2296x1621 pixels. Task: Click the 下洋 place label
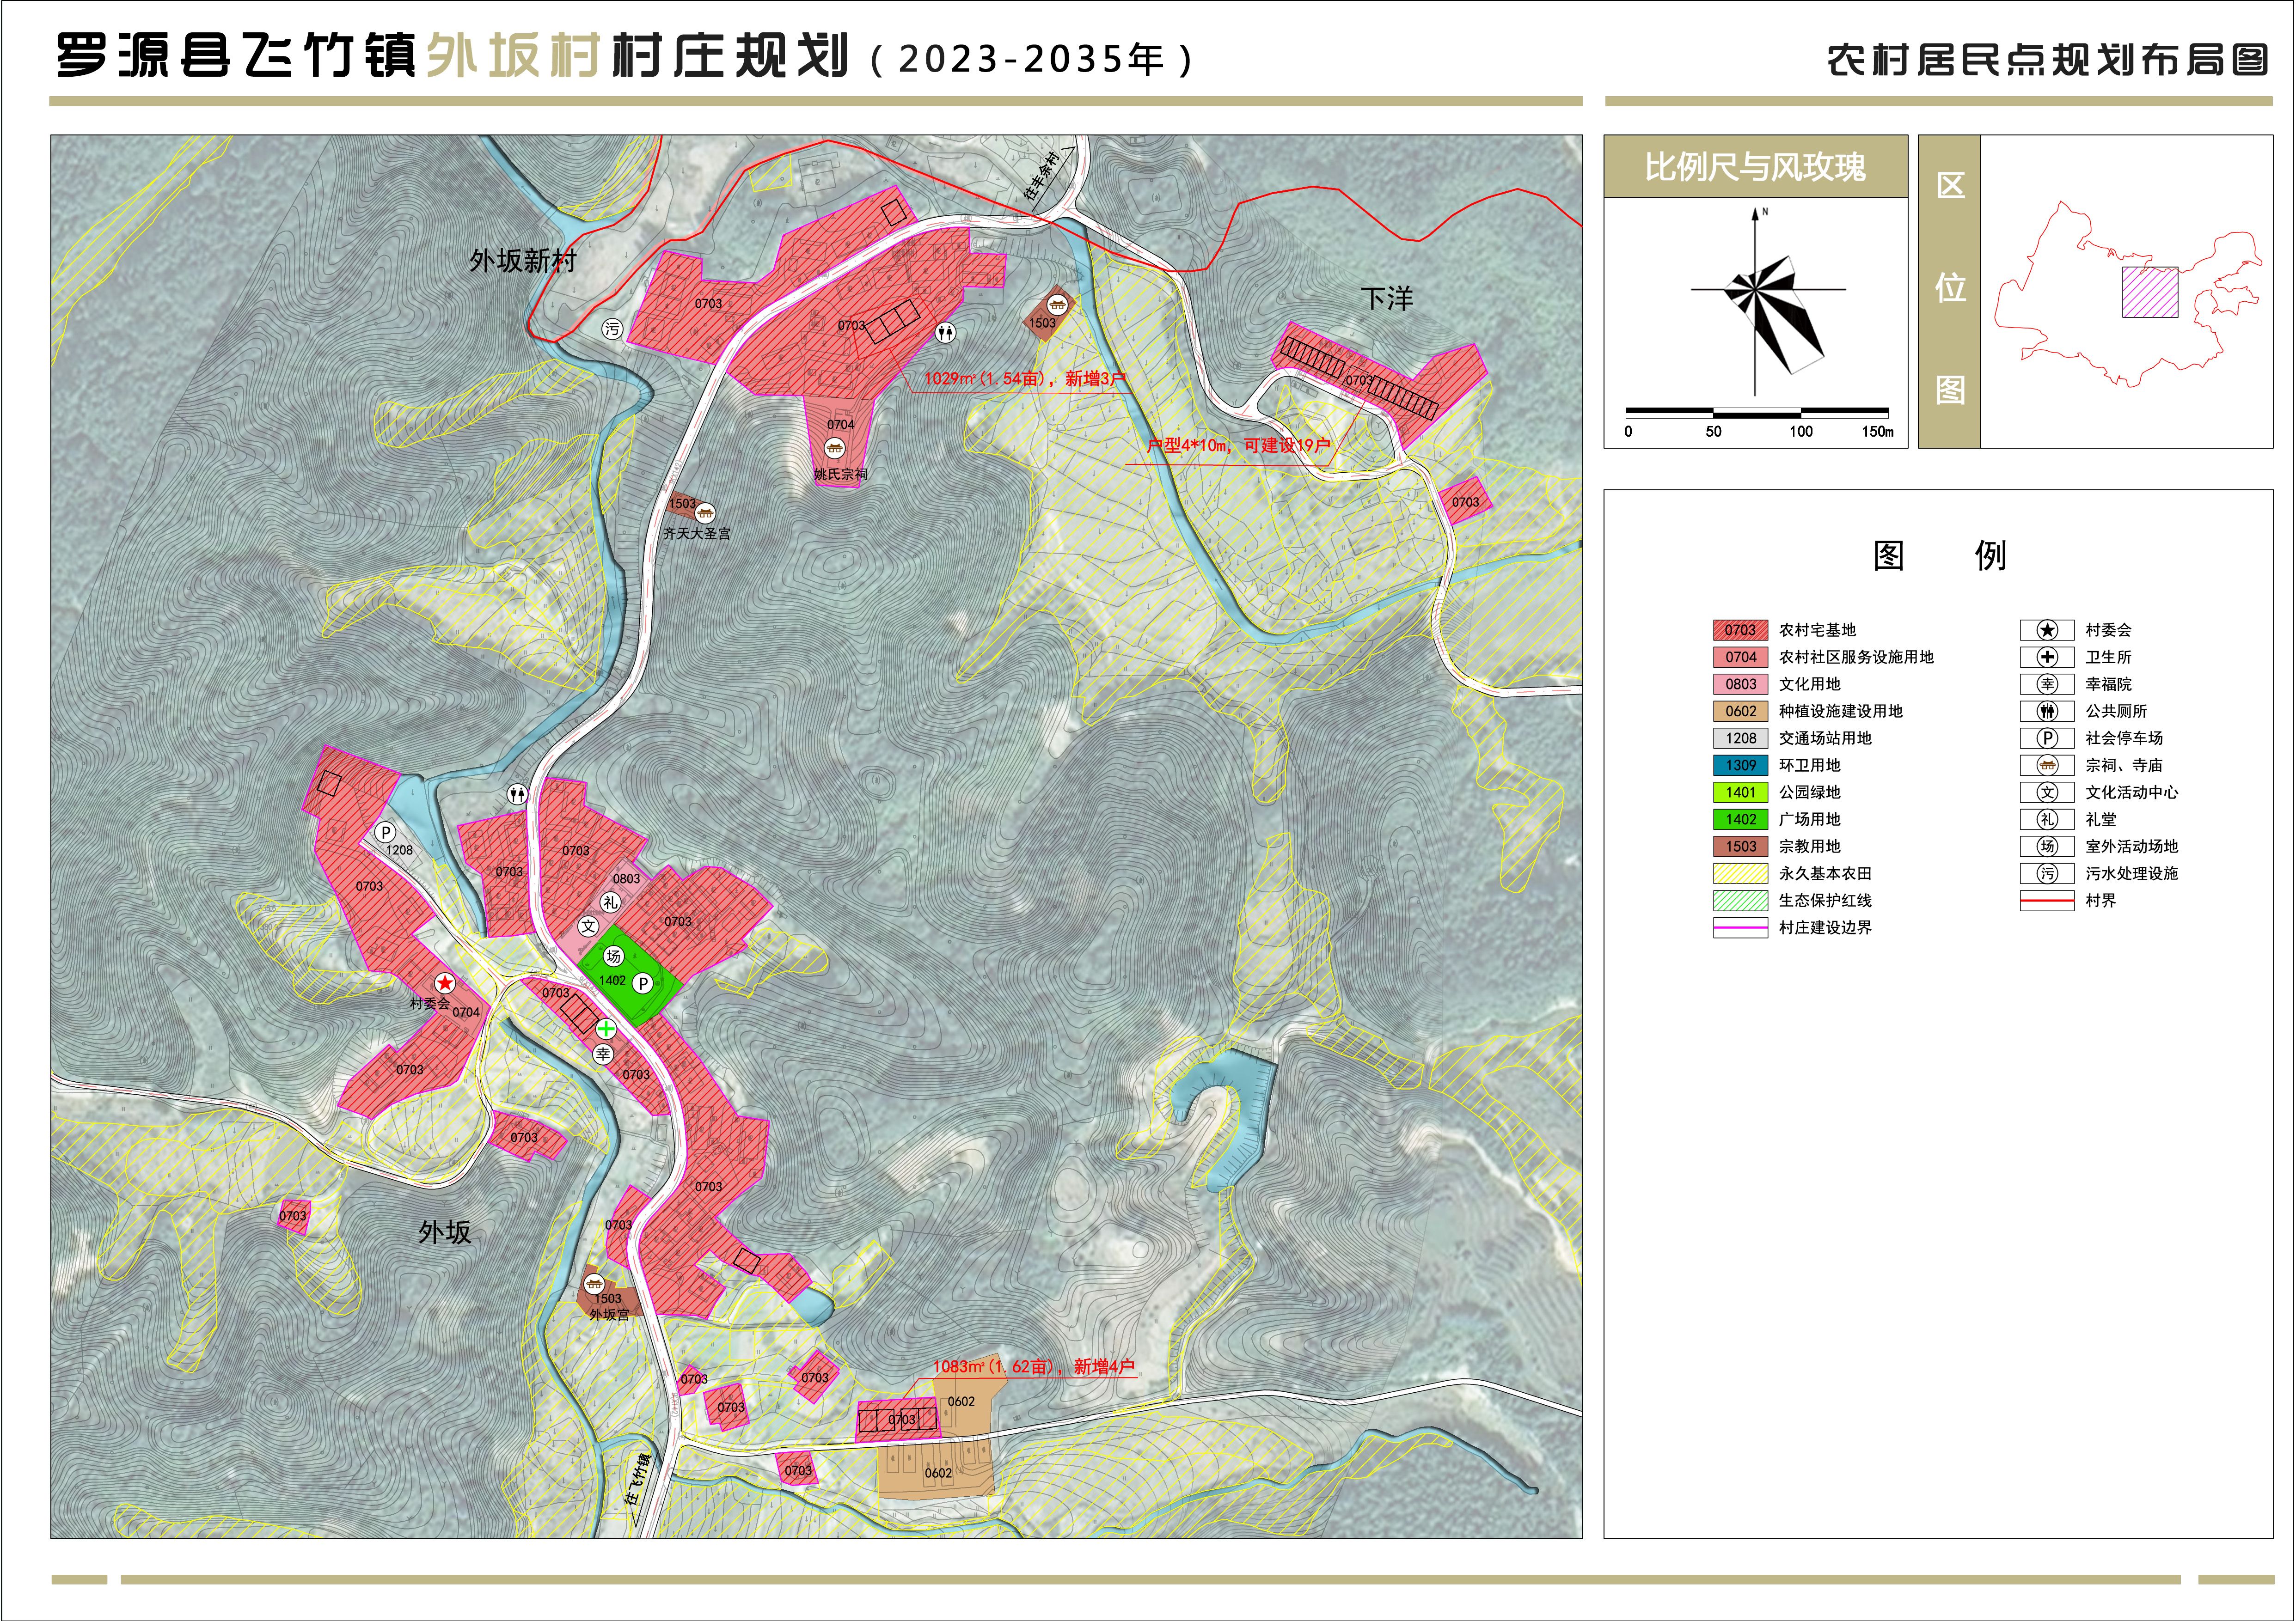coord(1387,299)
